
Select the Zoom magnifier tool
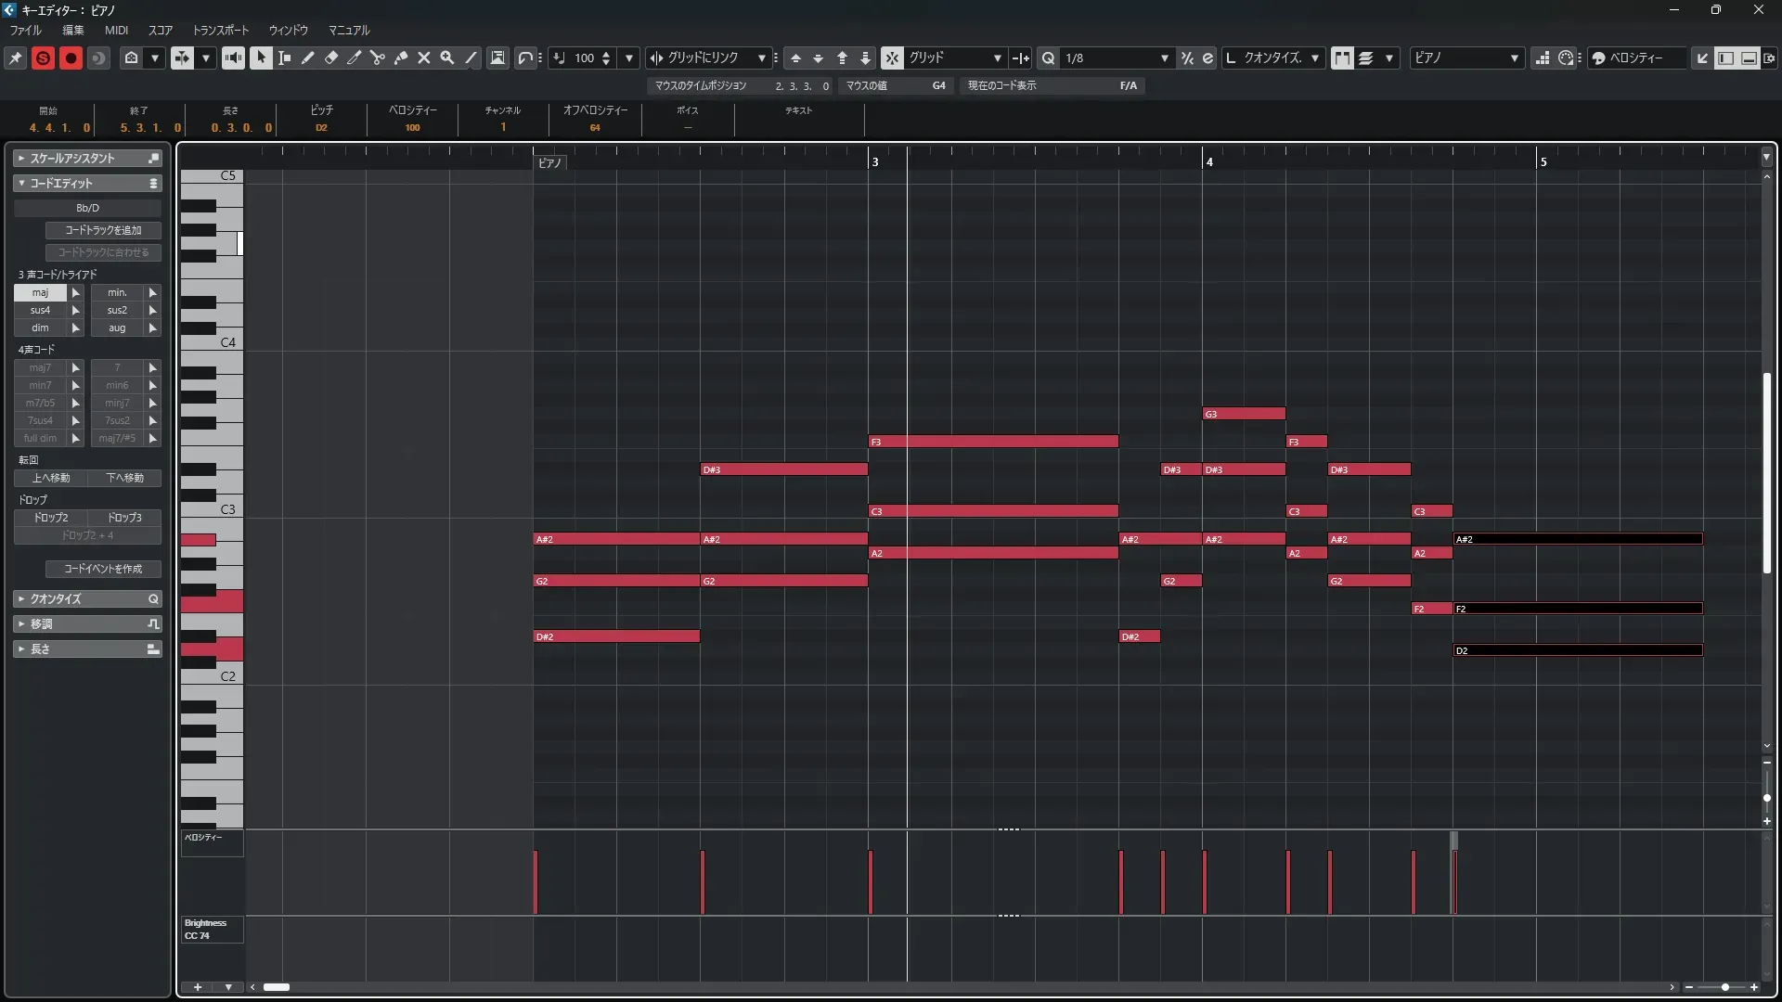[447, 58]
